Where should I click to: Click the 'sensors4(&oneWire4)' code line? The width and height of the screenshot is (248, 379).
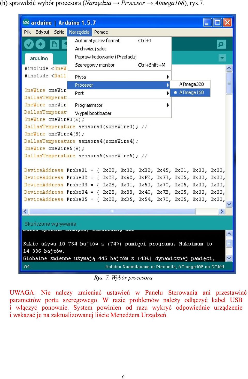(x=81, y=141)
